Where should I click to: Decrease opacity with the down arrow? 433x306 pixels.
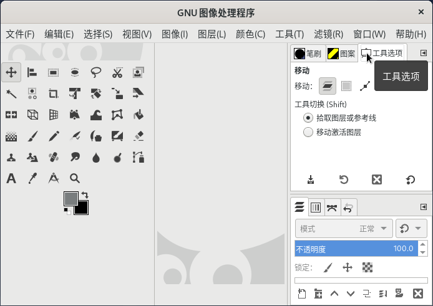[x=423, y=252]
